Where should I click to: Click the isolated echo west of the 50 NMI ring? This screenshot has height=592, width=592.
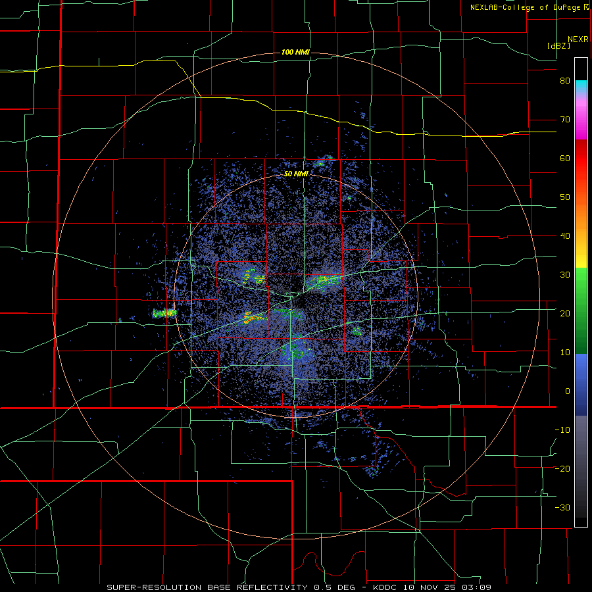164,313
